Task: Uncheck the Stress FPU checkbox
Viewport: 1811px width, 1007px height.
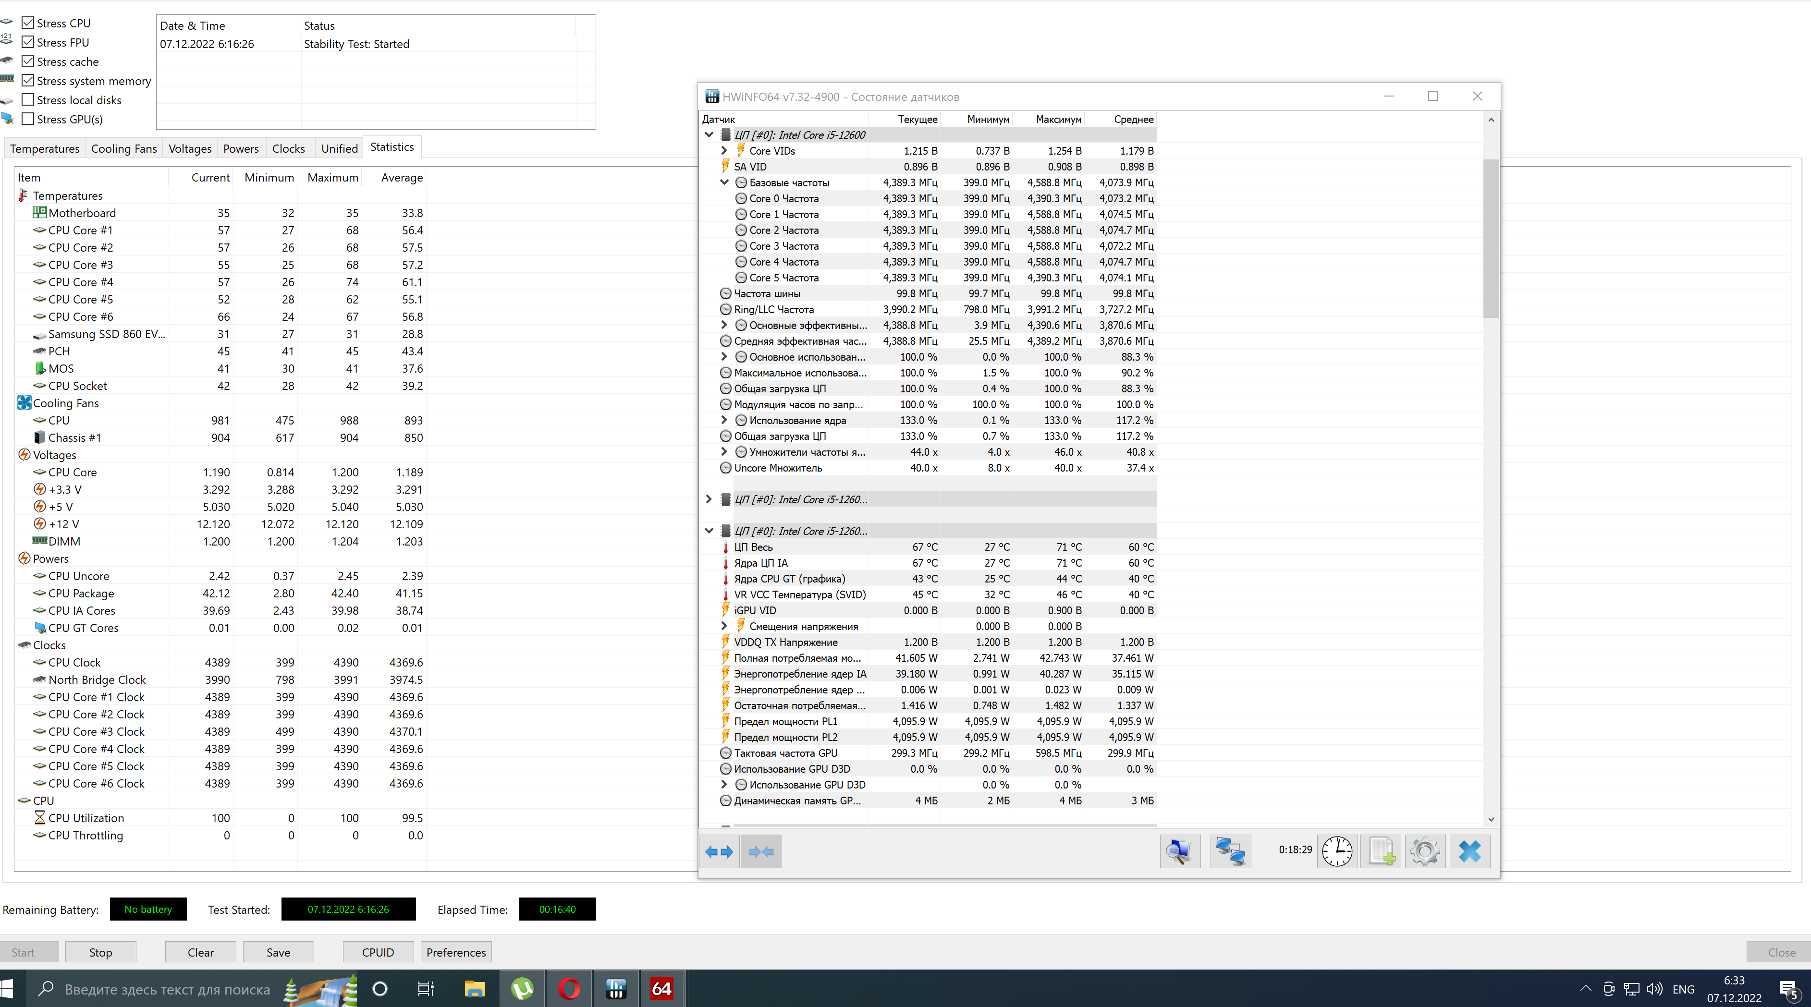Action: (28, 42)
